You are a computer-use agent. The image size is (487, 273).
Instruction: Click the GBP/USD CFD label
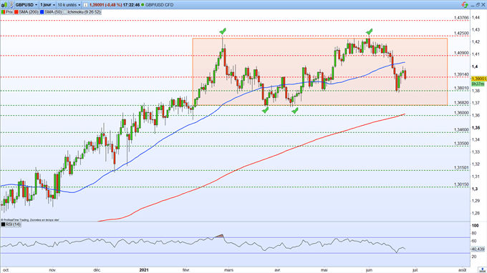point(159,5)
